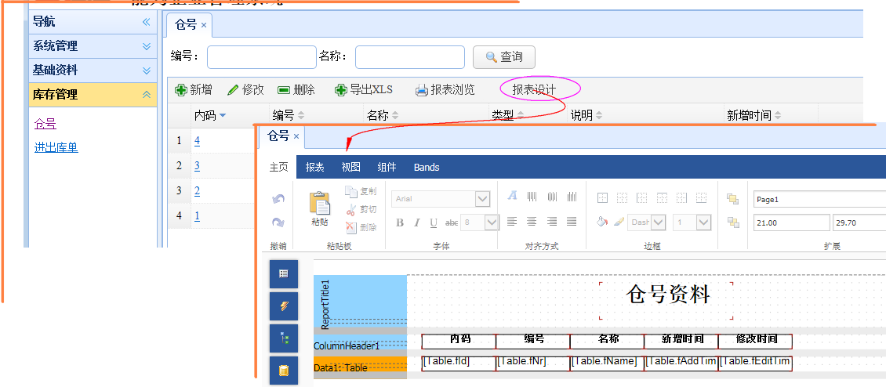The width and height of the screenshot is (886, 387).
Task: Open the border color brush picker
Action: click(x=619, y=222)
